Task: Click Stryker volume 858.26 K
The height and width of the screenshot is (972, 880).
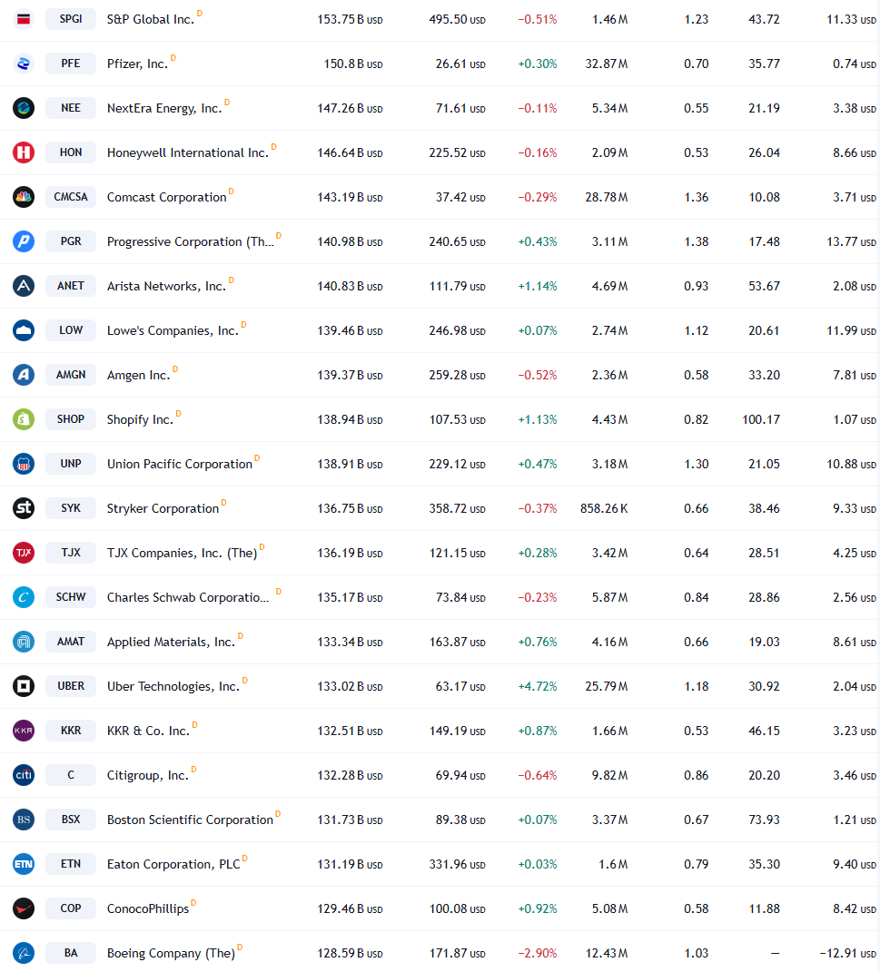Action: click(604, 508)
